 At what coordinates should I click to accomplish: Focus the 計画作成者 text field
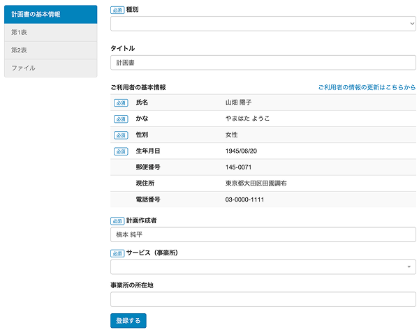pos(263,234)
